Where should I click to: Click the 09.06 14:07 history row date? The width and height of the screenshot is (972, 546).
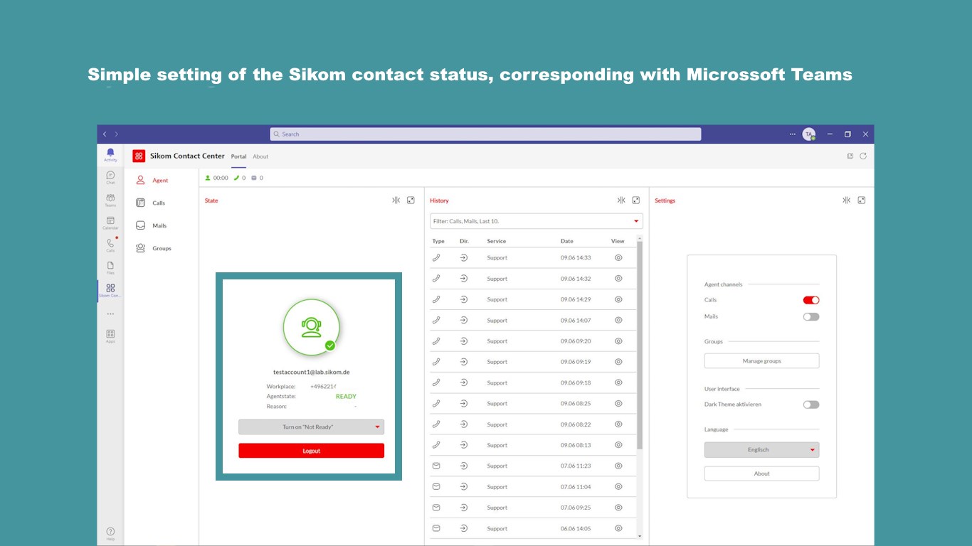click(x=576, y=320)
